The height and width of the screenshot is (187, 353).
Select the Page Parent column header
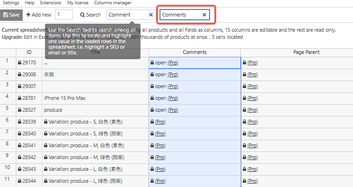[x=306, y=52]
